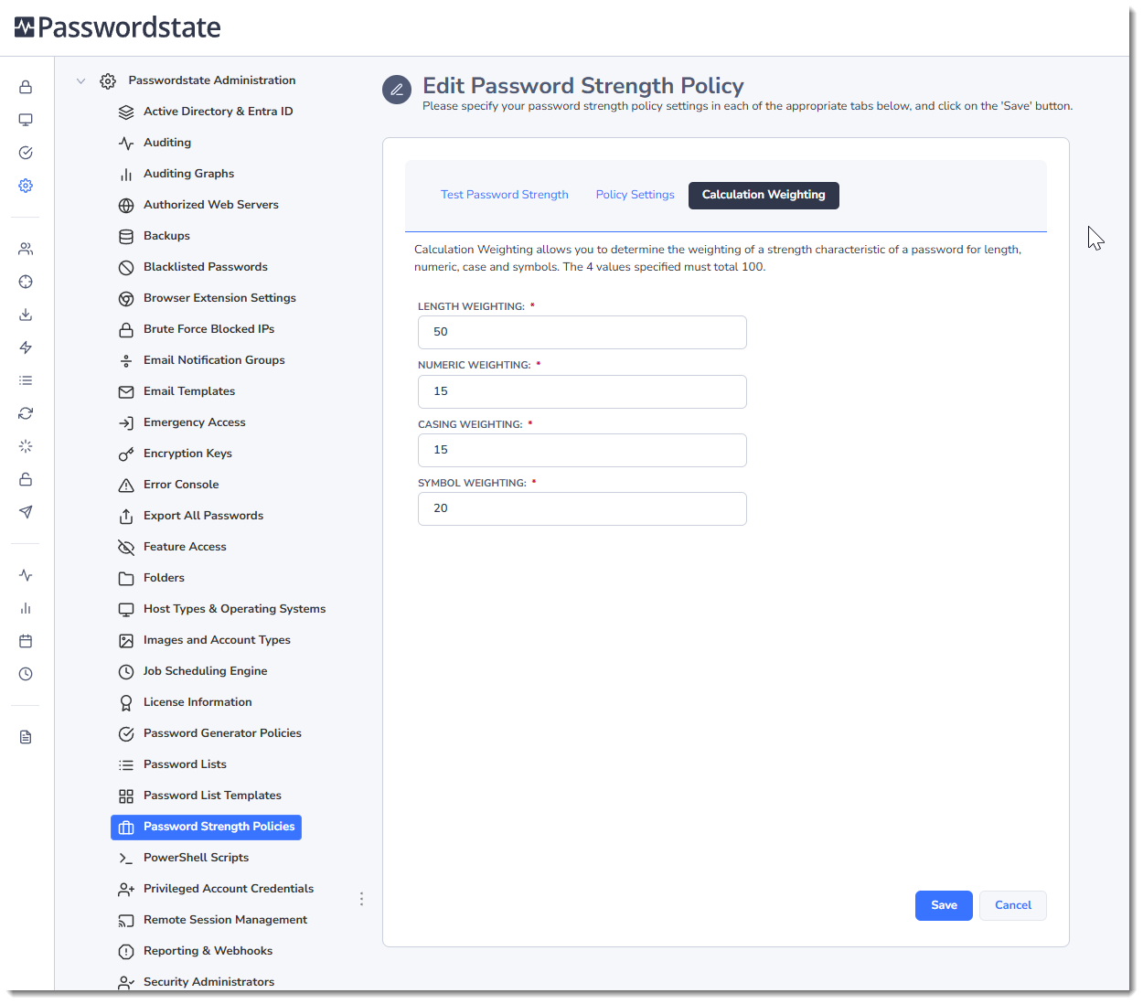Click the pulse activity icon in rail
This screenshot has width=1143, height=1004.
(26, 575)
